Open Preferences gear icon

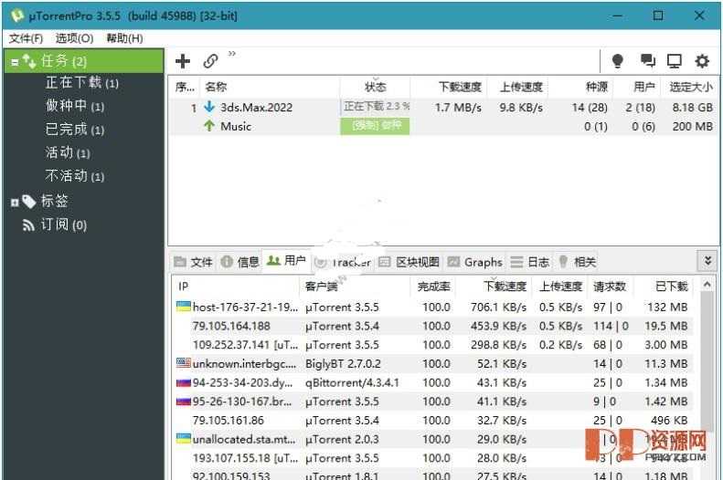pyautogui.click(x=702, y=61)
